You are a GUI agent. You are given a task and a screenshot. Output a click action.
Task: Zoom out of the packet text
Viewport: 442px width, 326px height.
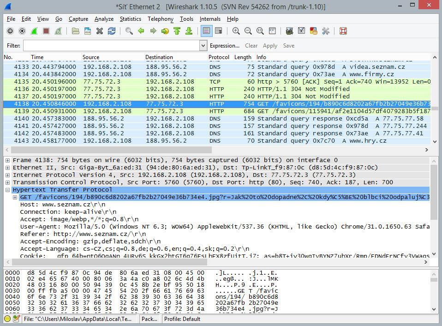[248, 31]
